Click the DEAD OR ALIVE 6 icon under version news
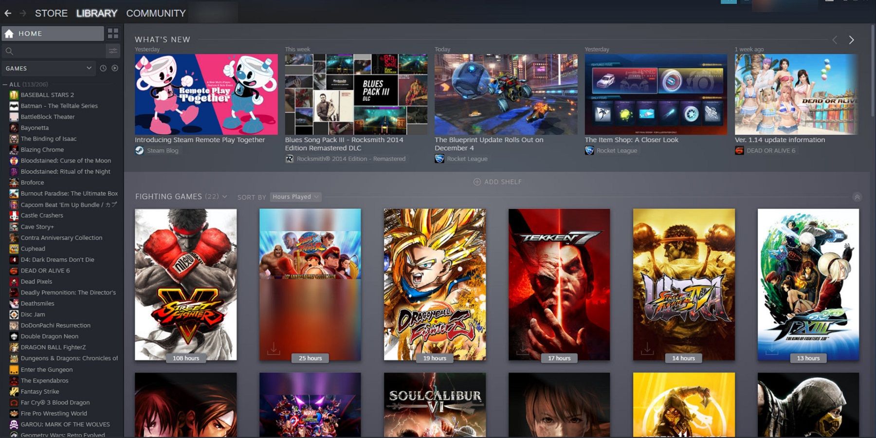This screenshot has width=876, height=438. (x=739, y=151)
